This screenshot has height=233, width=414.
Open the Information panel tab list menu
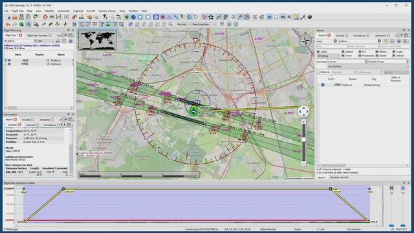[x=71, y=119]
